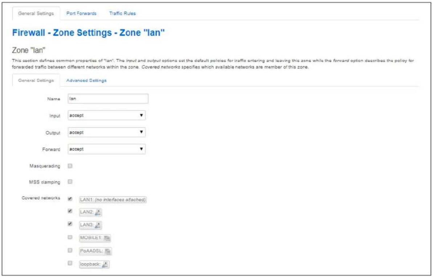Viewport: 432px width, 277px height.
Task: Select the zone's General Settings sub-tab
Action: pyautogui.click(x=36, y=80)
